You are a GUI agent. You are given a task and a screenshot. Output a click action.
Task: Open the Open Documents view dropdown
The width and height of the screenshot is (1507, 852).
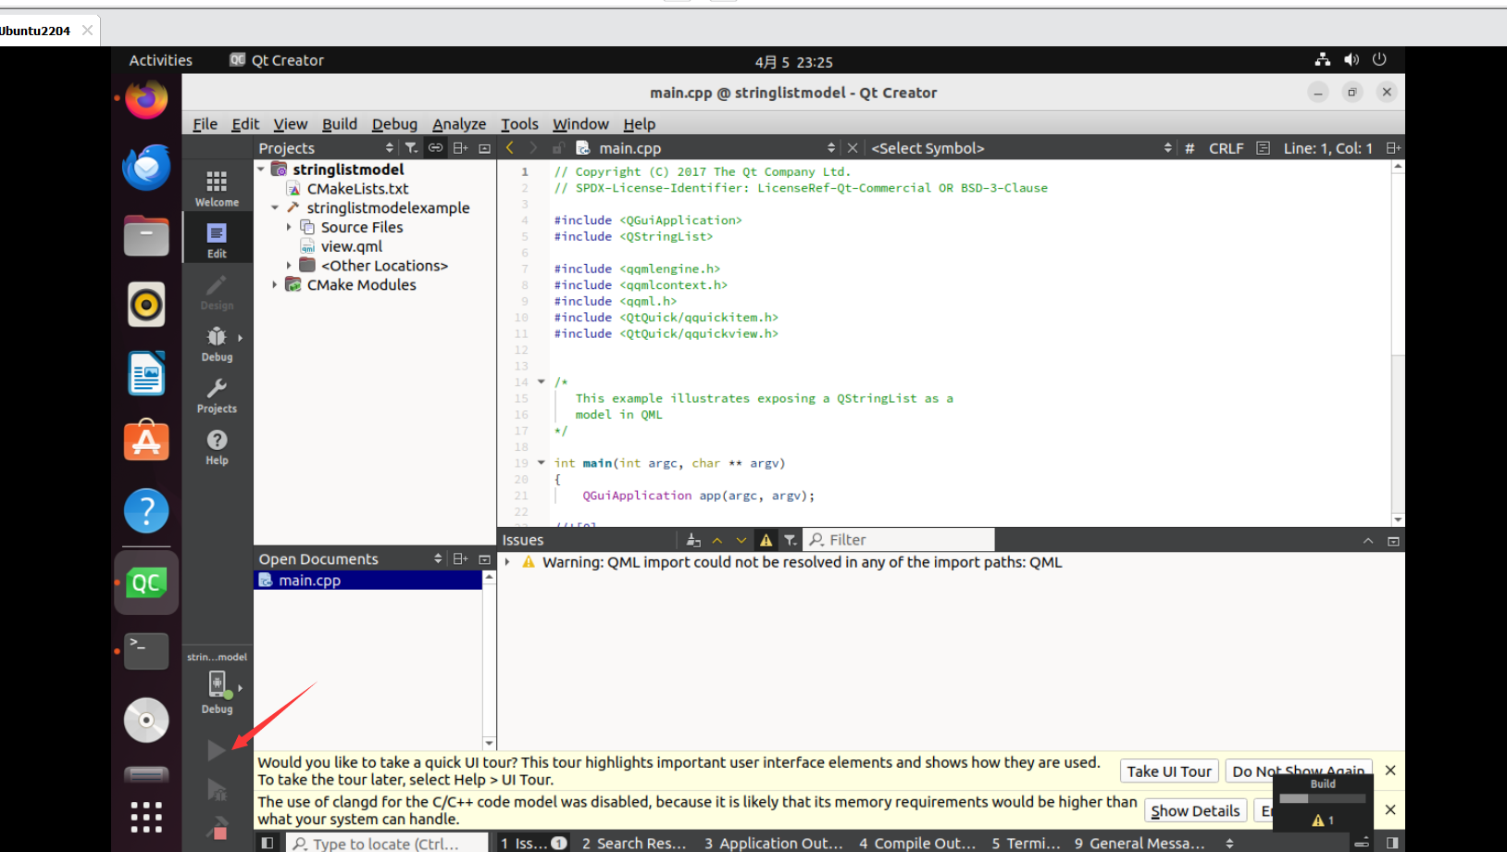coord(351,558)
